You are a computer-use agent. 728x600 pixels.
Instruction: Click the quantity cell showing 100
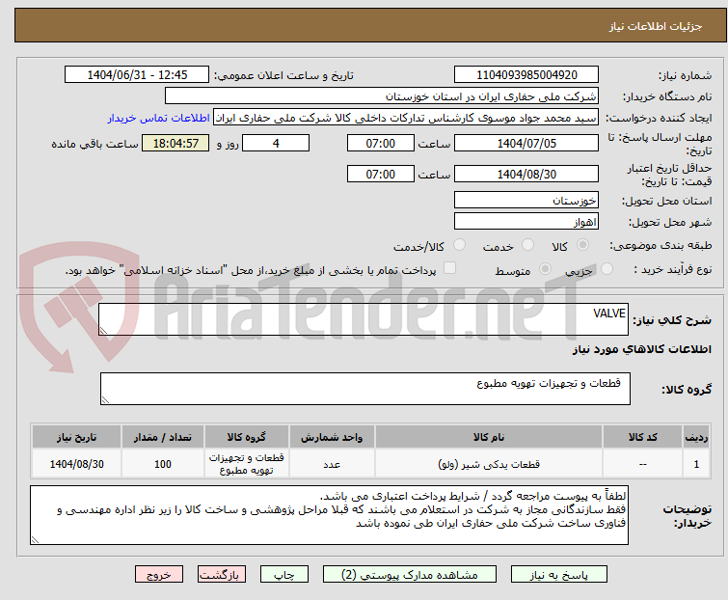163,464
